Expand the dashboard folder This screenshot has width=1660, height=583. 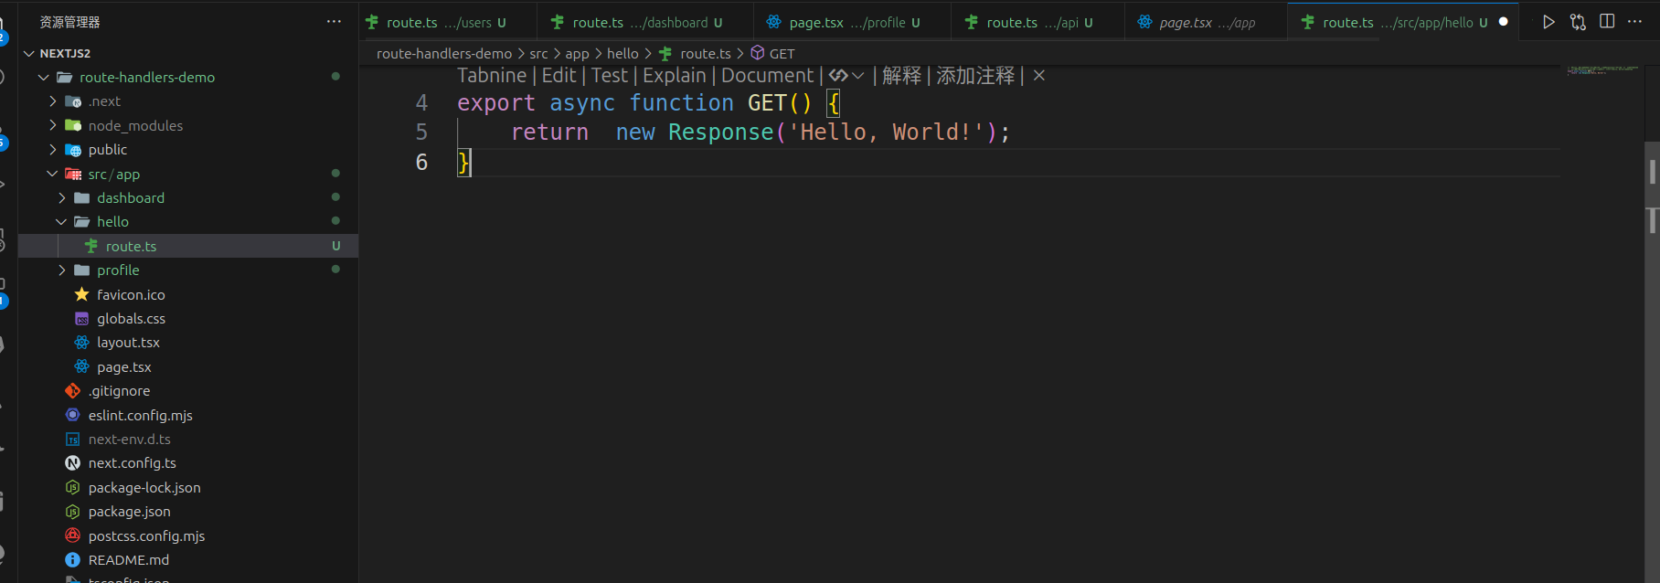[x=61, y=198]
